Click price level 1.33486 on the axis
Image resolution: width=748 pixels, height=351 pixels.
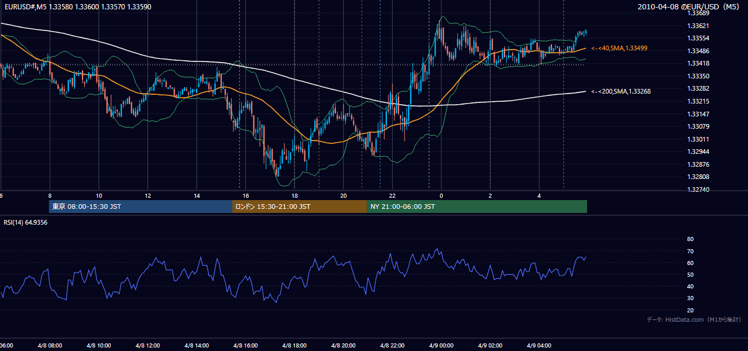pos(698,51)
